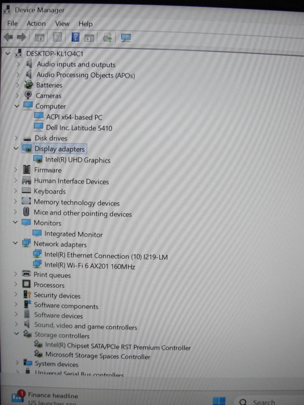Select the Intel(R) UHD Graphics device

point(78,160)
